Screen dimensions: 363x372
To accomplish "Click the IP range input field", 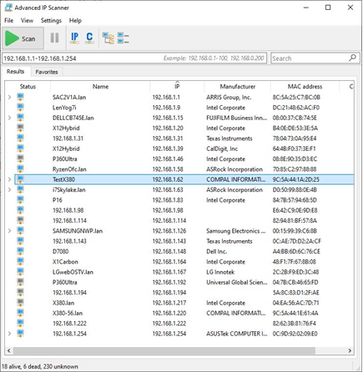I will click(134, 58).
